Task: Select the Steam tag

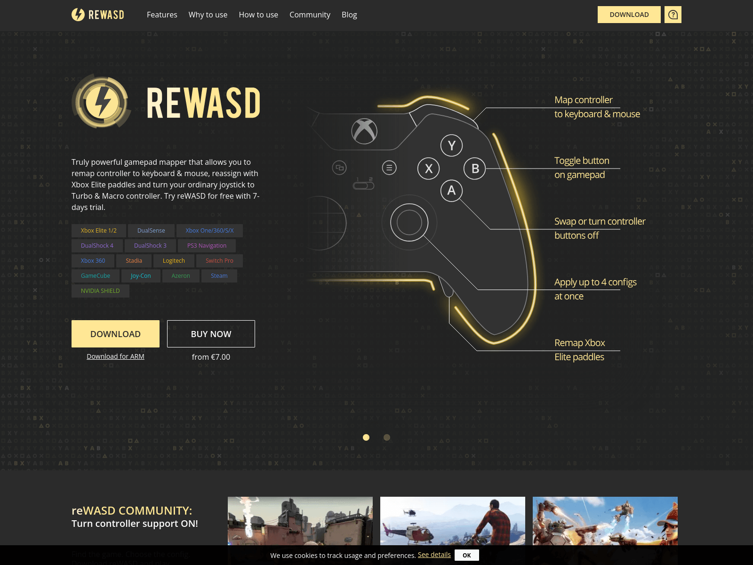Action: 219,276
